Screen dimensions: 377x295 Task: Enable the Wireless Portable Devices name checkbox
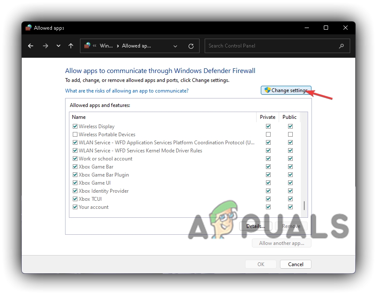tap(75, 134)
